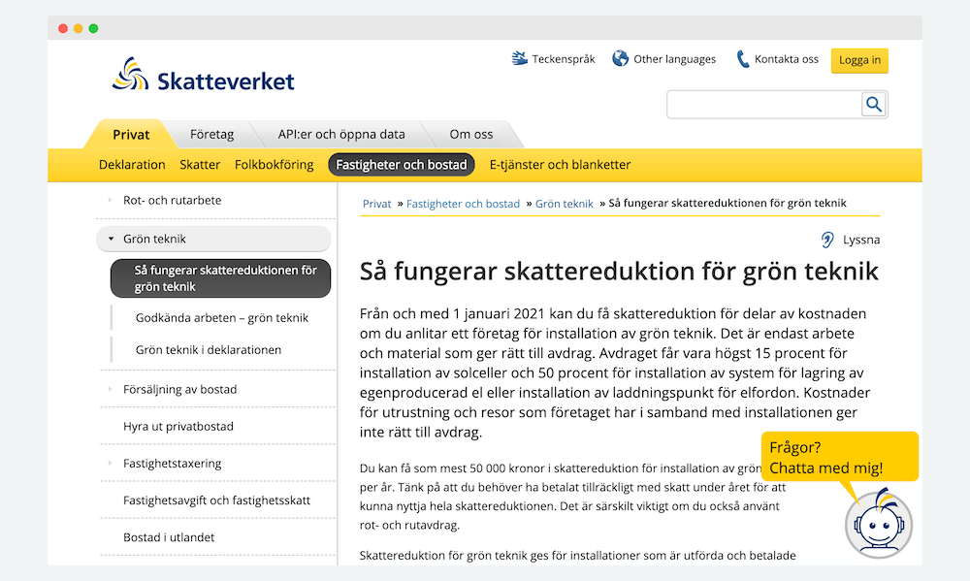The image size is (970, 581).
Task: Click the Privat breadcrumb link
Action: (x=376, y=204)
